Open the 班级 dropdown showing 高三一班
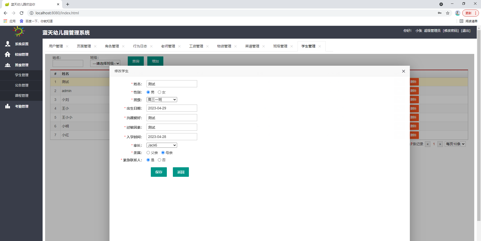The height and width of the screenshot is (241, 481). (x=162, y=99)
